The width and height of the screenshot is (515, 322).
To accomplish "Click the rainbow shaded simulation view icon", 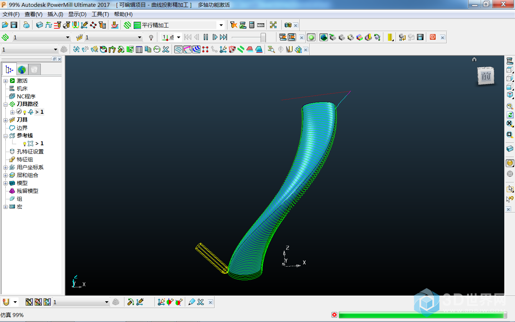I will point(359,37).
